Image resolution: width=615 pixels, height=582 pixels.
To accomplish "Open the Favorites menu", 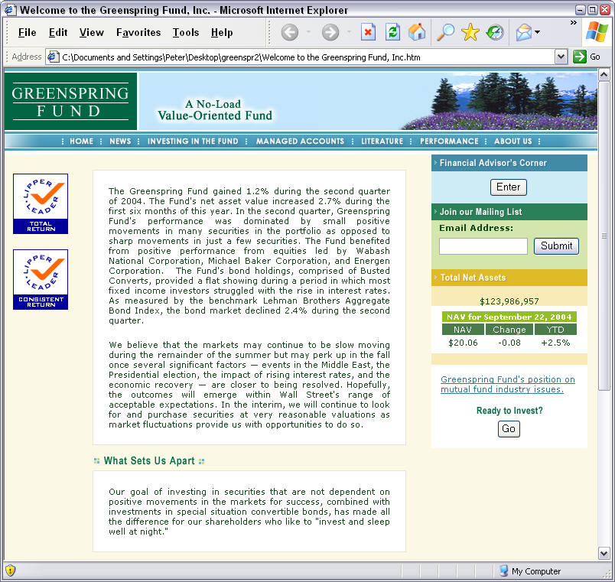I will (138, 33).
